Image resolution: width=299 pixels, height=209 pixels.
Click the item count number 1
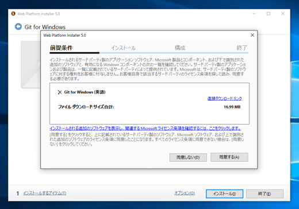(x=18, y=193)
